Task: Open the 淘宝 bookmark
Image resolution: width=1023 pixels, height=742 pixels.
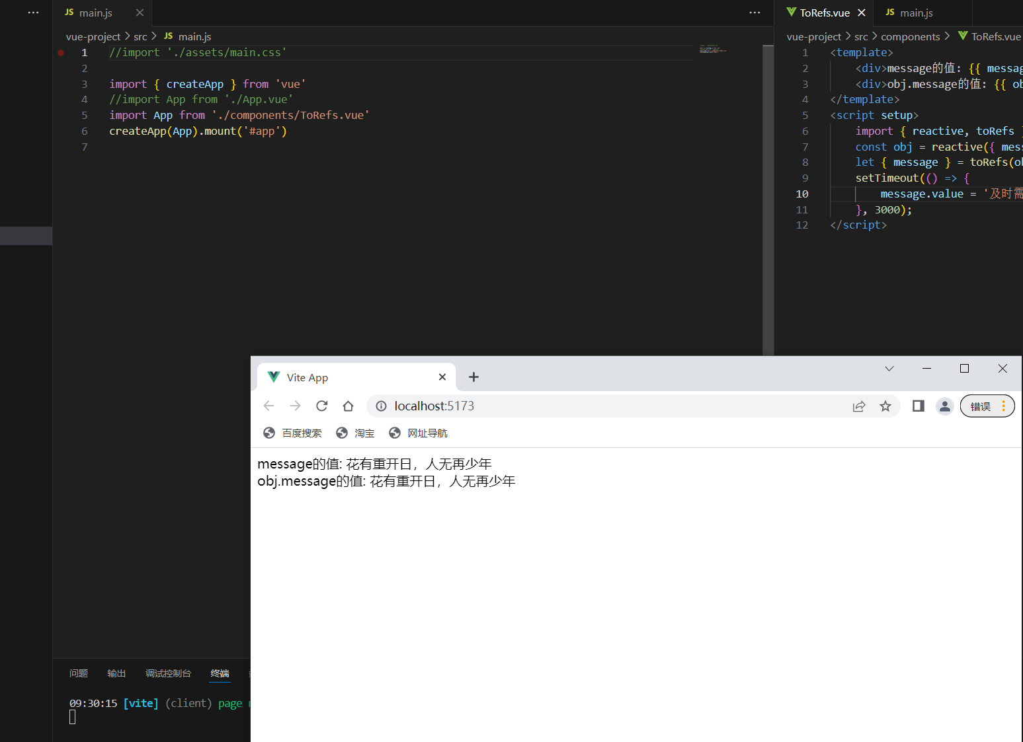Action: (355, 433)
